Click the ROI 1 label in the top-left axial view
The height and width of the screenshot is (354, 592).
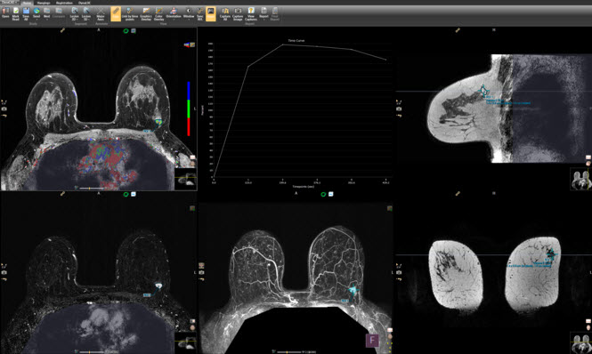(147, 131)
